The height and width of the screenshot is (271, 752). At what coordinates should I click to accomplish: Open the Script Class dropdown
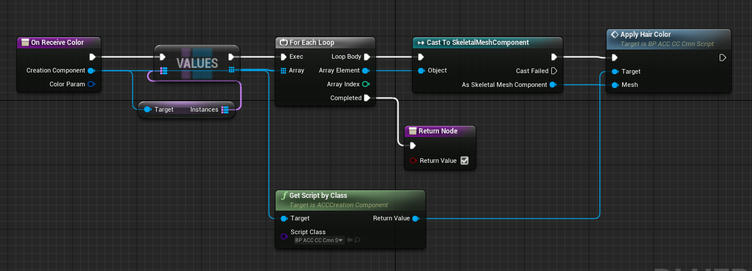coord(319,240)
